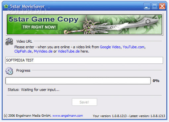Click the 'Waiting for user input...' status text
Screen dimensions: 169x122
pyautogui.click(x=40, y=90)
